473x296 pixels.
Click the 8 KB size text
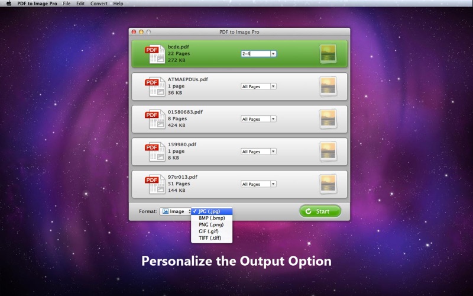click(x=173, y=158)
